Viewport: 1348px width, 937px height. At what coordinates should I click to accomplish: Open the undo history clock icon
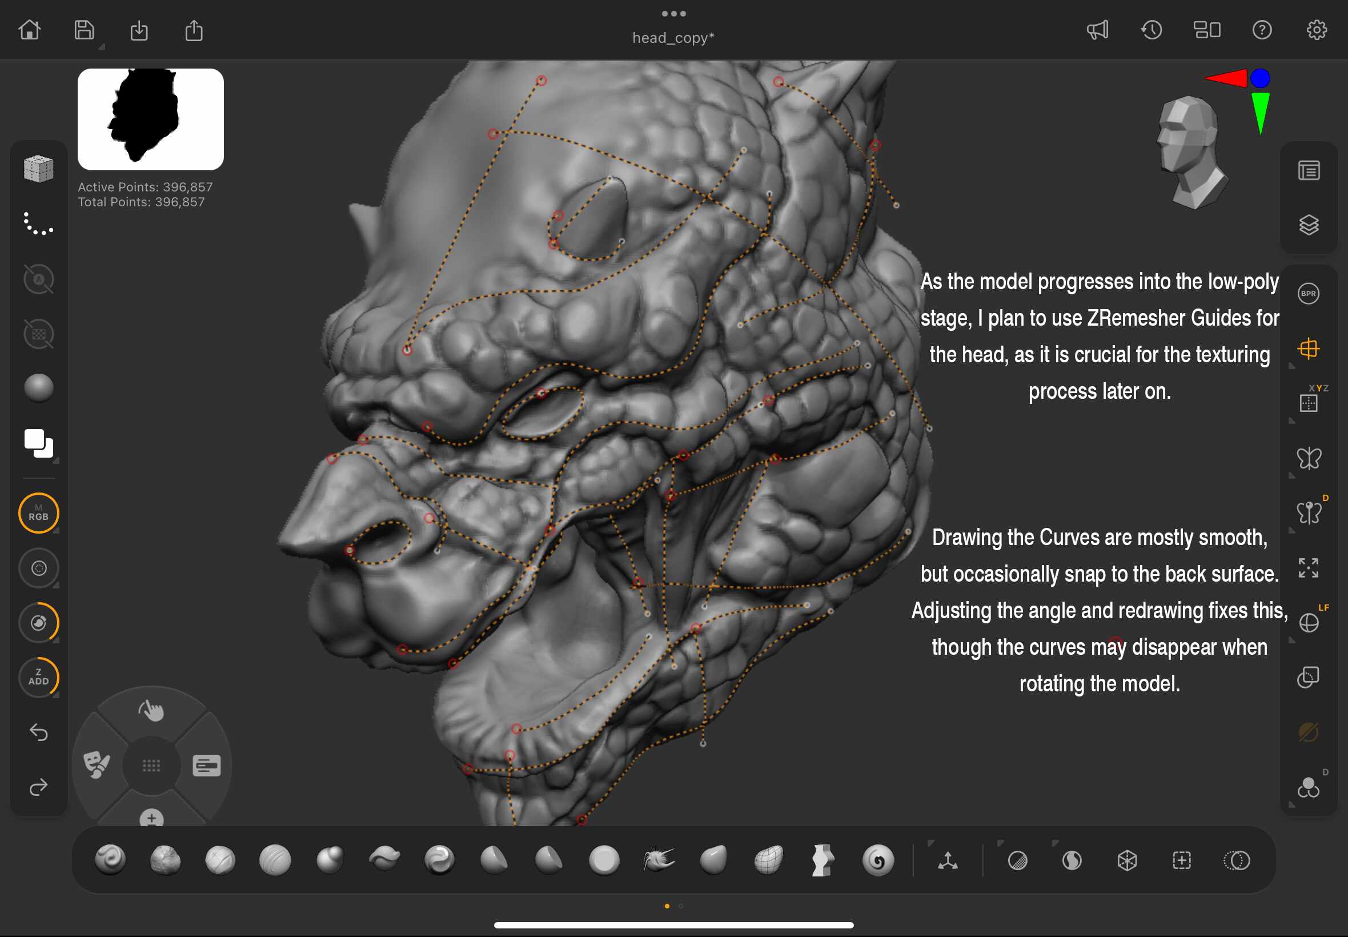1151,30
